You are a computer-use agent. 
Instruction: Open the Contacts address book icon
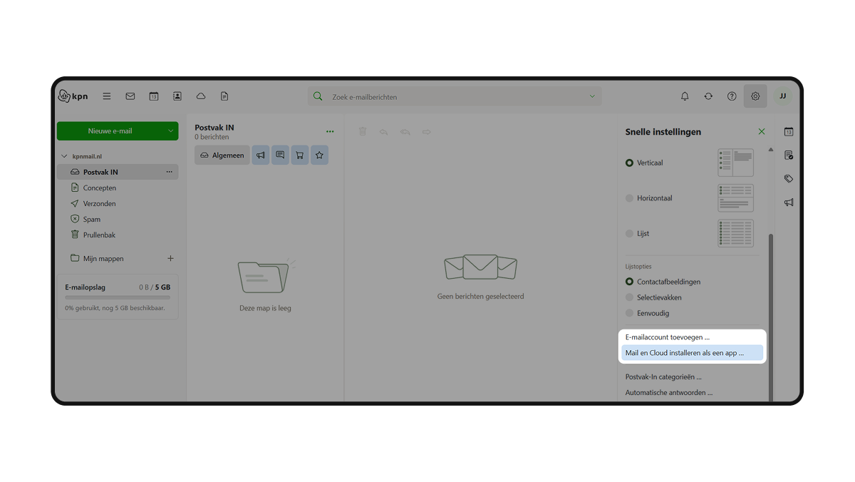(177, 96)
